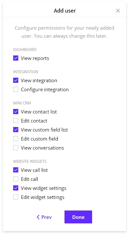Enable Configure integration permission

pyautogui.click(x=16, y=89)
